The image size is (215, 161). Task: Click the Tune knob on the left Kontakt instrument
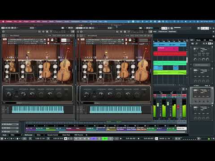[52, 40]
